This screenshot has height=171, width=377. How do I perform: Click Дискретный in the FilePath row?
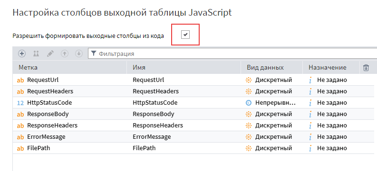(x=274, y=148)
